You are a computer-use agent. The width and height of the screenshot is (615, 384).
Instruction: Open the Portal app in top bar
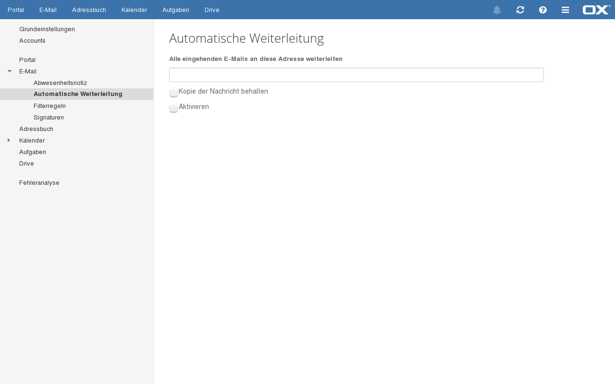click(x=16, y=10)
